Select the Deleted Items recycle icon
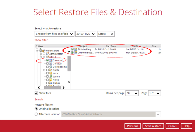Image resolution: width=195 pixels, height=132 pixels. click(x=51, y=67)
